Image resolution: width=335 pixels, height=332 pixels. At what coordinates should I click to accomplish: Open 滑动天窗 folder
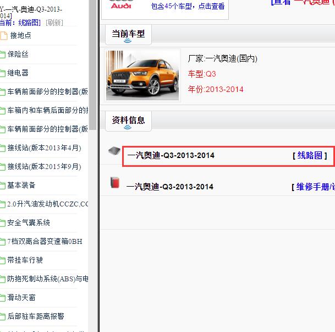point(21,297)
